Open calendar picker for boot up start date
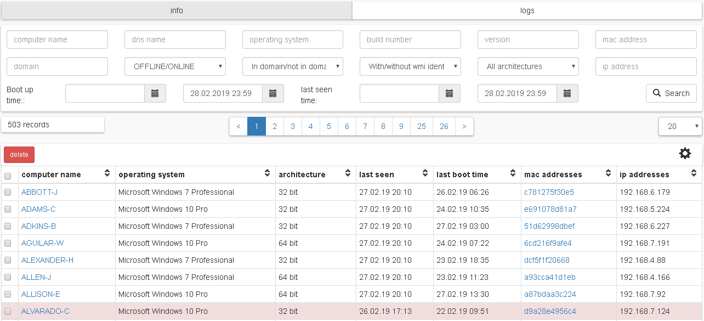Viewport: 704px width, 321px height. tap(155, 93)
